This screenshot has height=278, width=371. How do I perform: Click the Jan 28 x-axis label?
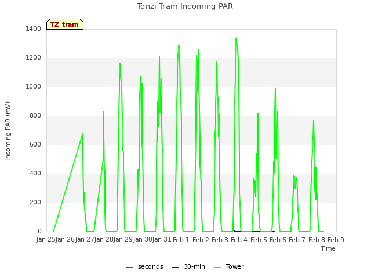tap(104, 240)
